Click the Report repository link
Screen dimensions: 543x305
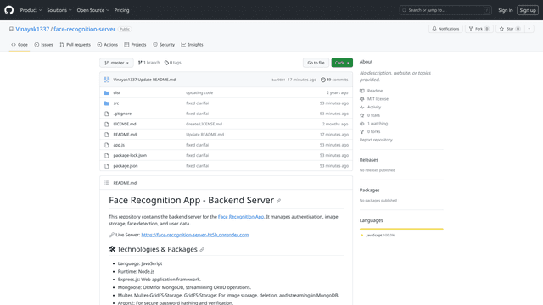coord(376,140)
